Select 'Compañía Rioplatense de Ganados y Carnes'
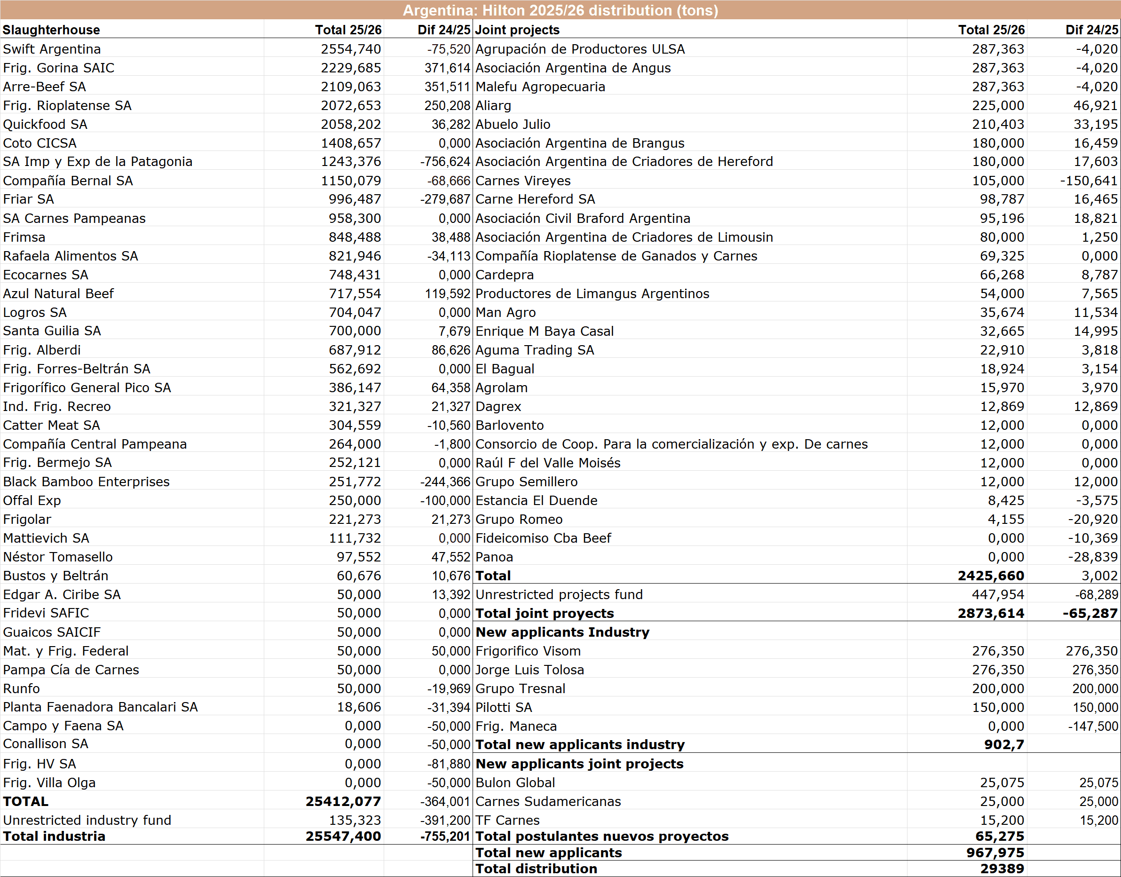 [616, 256]
